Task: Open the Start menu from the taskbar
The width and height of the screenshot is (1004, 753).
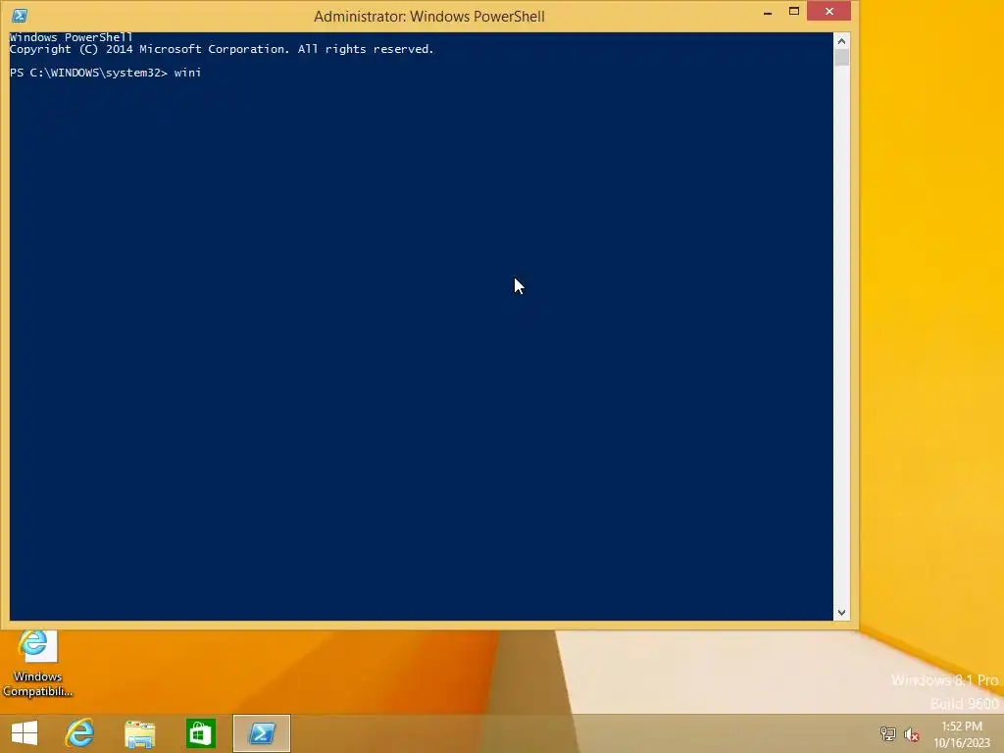Action: point(25,733)
